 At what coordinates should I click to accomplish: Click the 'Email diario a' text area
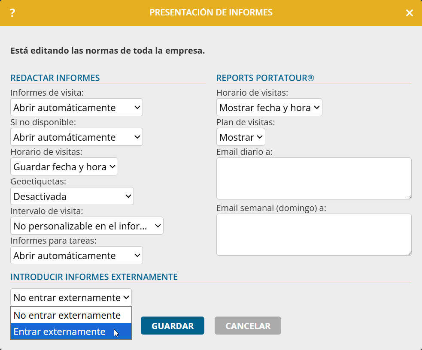pyautogui.click(x=313, y=178)
